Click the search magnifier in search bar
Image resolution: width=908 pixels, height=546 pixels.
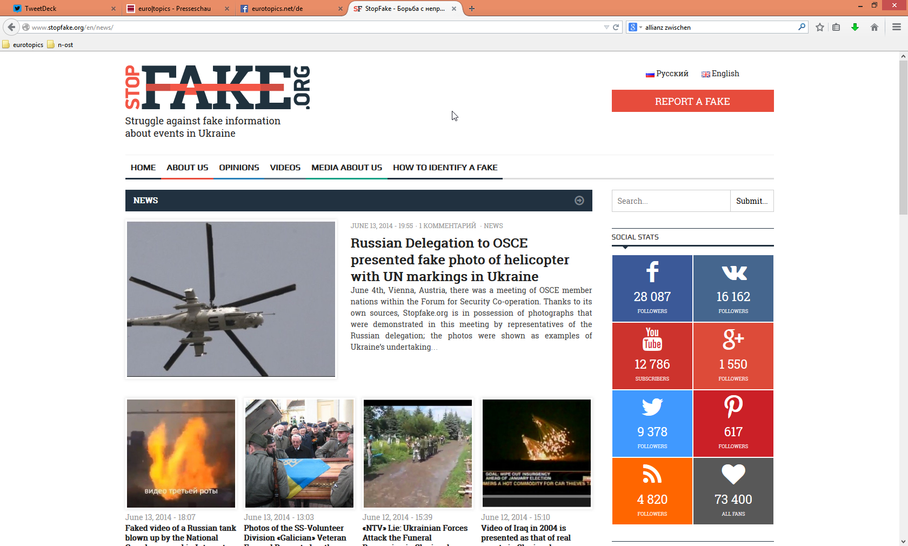click(x=802, y=27)
